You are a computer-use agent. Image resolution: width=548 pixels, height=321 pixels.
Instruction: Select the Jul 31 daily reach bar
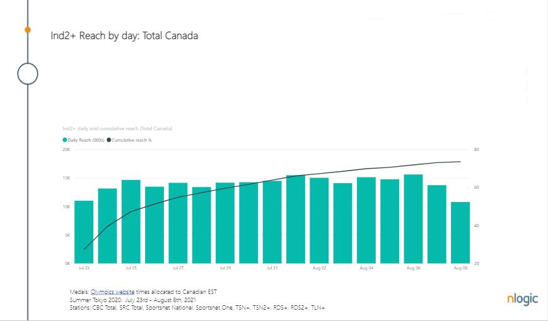point(272,222)
